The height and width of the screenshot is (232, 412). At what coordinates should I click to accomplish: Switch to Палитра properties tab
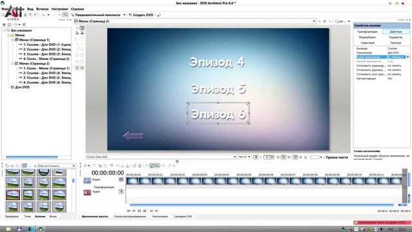click(x=396, y=43)
